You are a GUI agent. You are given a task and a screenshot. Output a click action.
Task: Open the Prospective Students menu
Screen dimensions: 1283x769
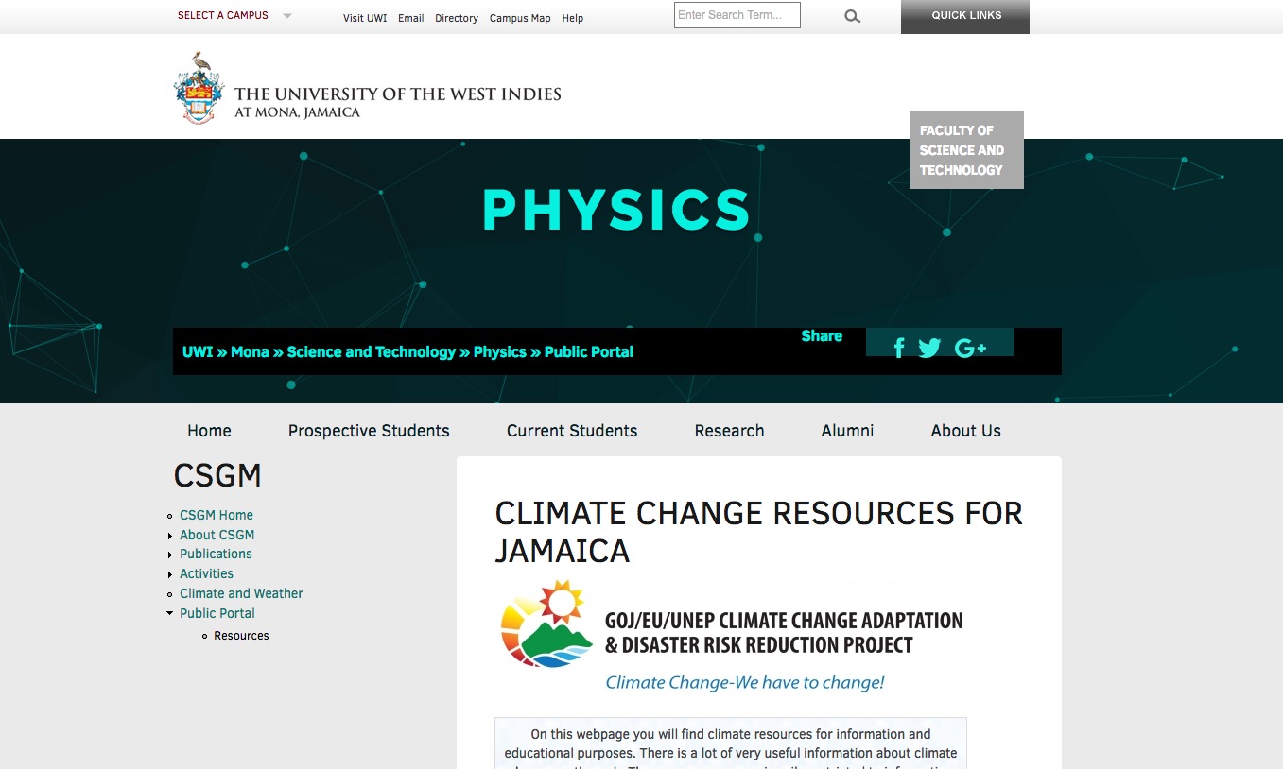coord(369,431)
